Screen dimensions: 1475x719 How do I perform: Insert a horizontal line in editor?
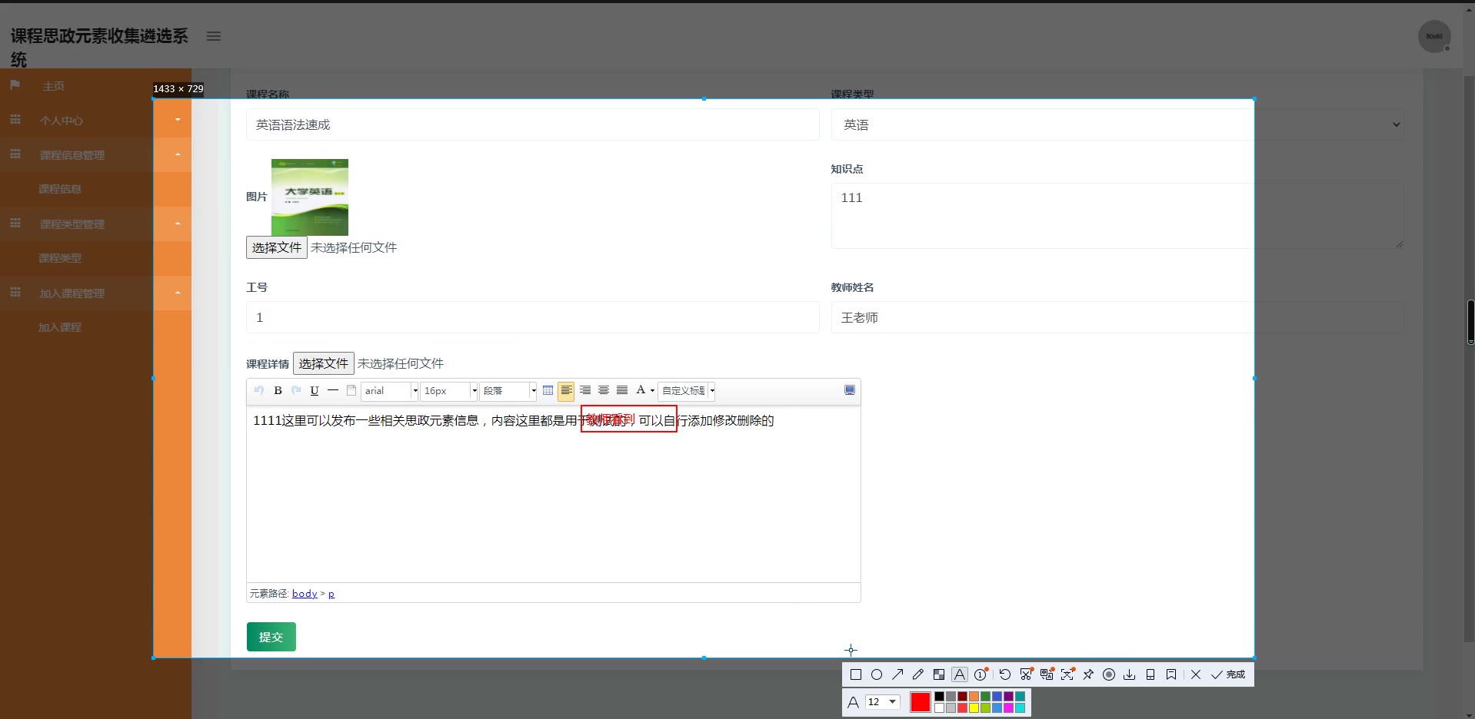coord(333,390)
